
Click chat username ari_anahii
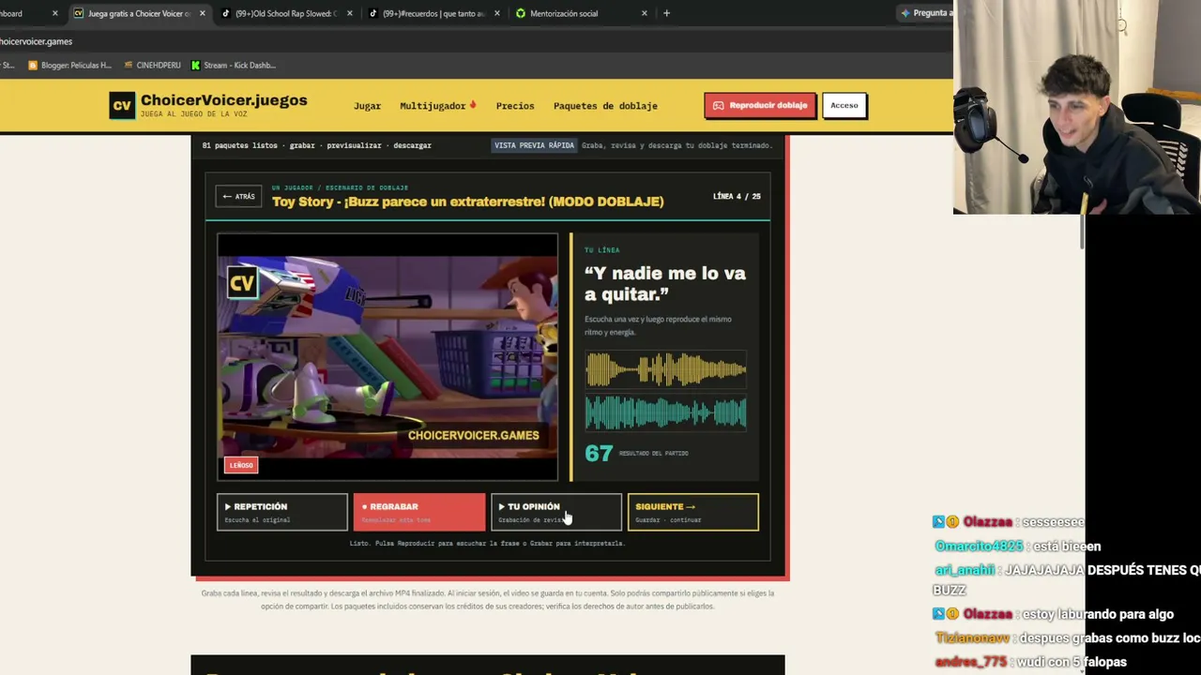965,570
